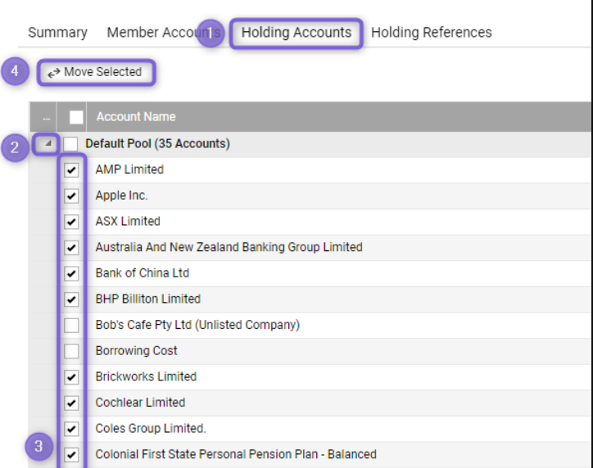Open the Holding References tab
593x468 pixels.
coord(431,33)
